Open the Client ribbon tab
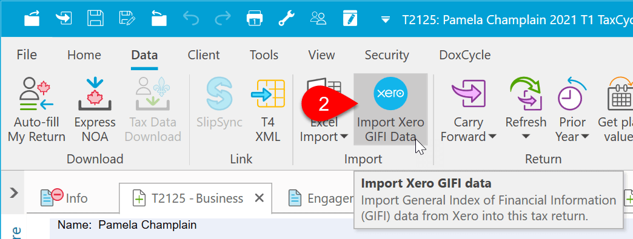Screen dimensions: 633x239 [x=204, y=55]
